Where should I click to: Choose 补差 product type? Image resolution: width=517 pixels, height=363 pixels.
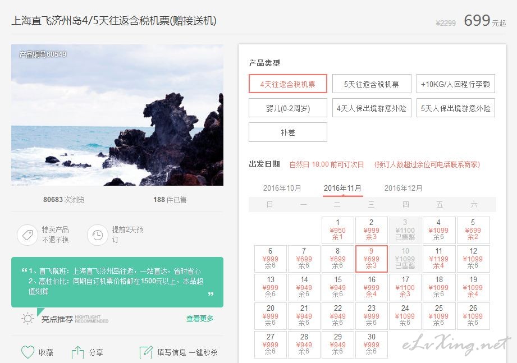tap(288, 132)
